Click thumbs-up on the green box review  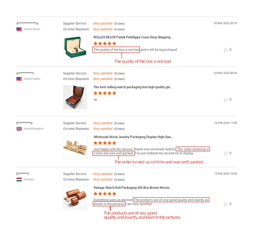coord(226,50)
